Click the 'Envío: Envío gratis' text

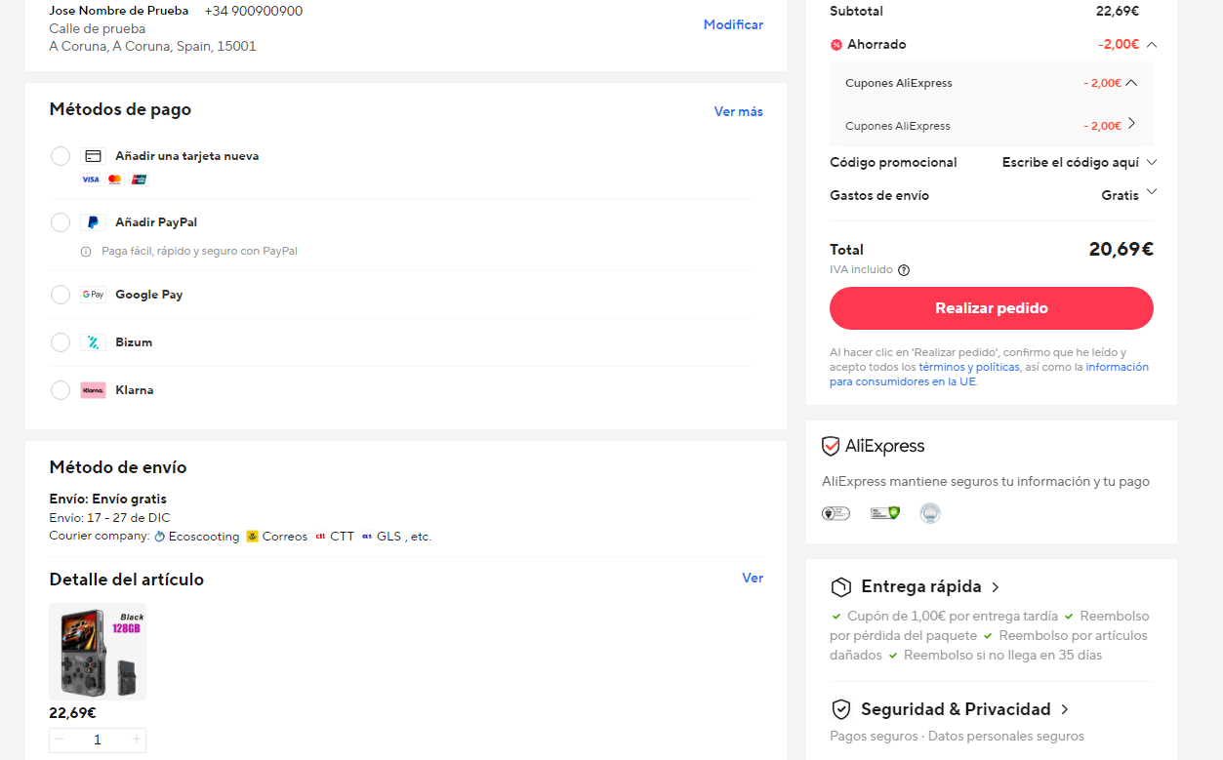108,500
